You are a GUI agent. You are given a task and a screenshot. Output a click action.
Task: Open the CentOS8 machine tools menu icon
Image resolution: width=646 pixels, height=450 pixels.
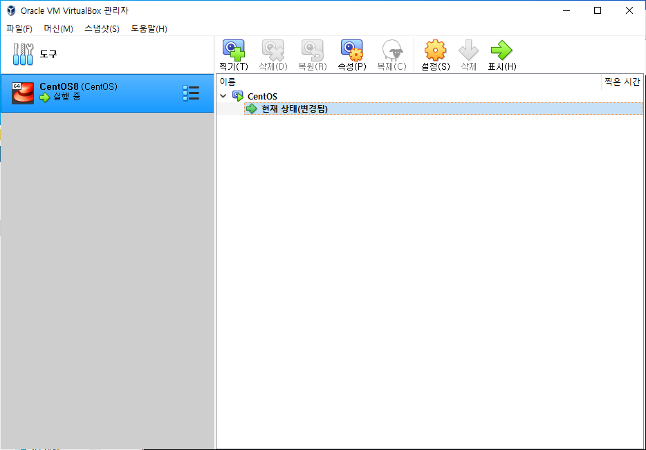pyautogui.click(x=191, y=93)
